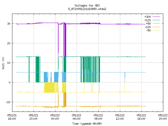
Task: Click the x-axis tick '051221 20:00'
Action: tap(33, 117)
